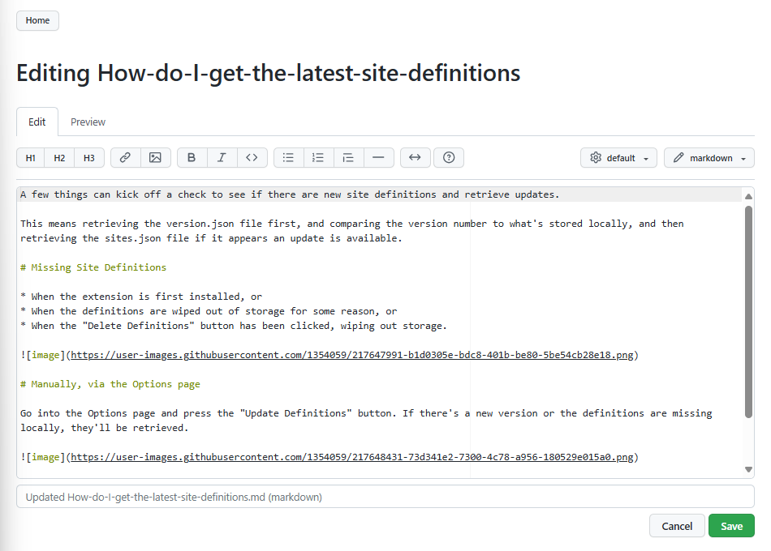This screenshot has width=771, height=551.
Task: Select the Edit tab
Action: coord(37,122)
